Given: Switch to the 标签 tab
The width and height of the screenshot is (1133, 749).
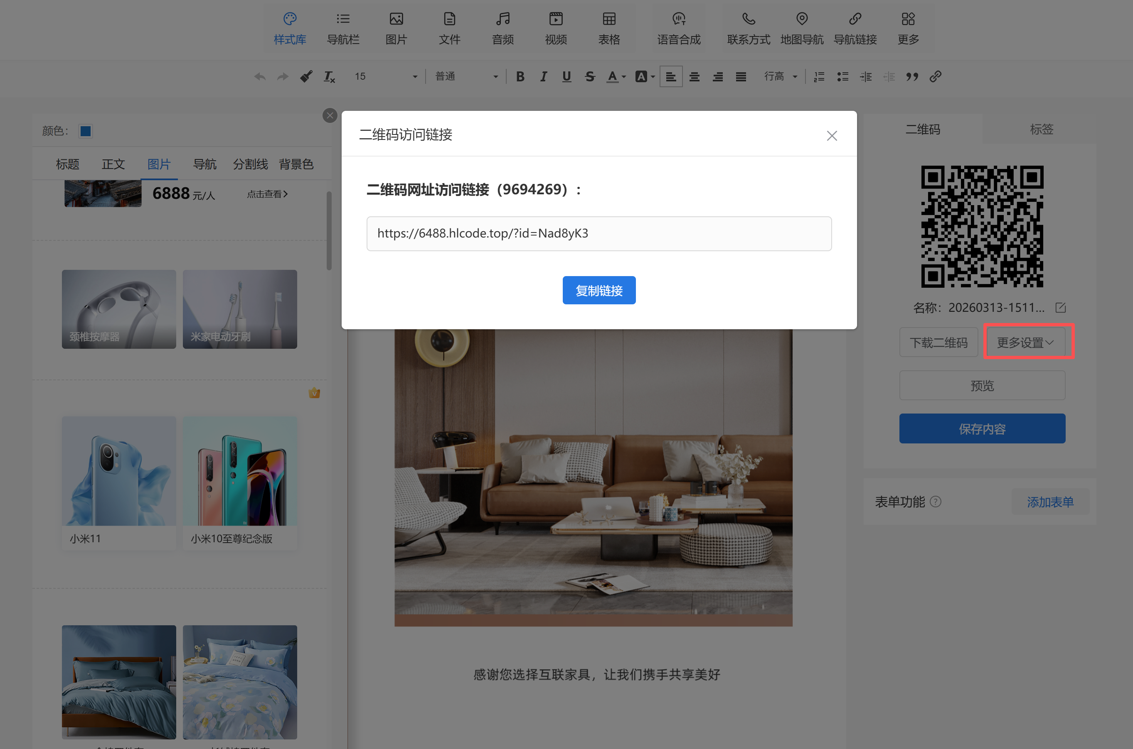Looking at the screenshot, I should (1041, 129).
